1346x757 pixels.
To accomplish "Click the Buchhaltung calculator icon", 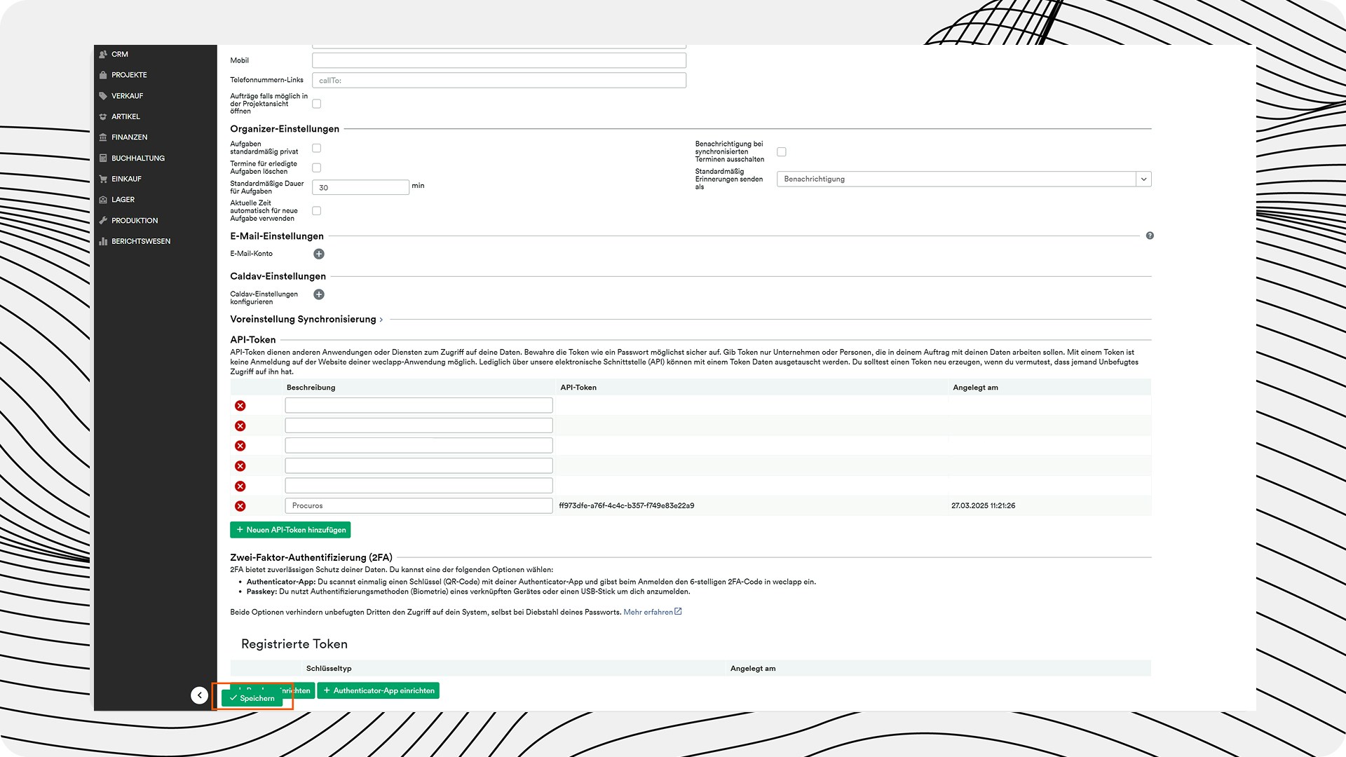I will click(103, 158).
